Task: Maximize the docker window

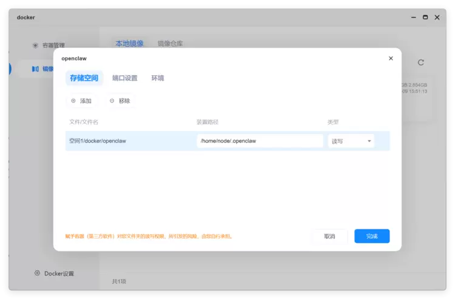Action: click(x=425, y=18)
